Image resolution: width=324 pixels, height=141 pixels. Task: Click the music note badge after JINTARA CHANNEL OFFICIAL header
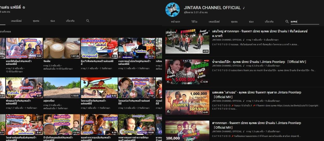click(x=244, y=8)
